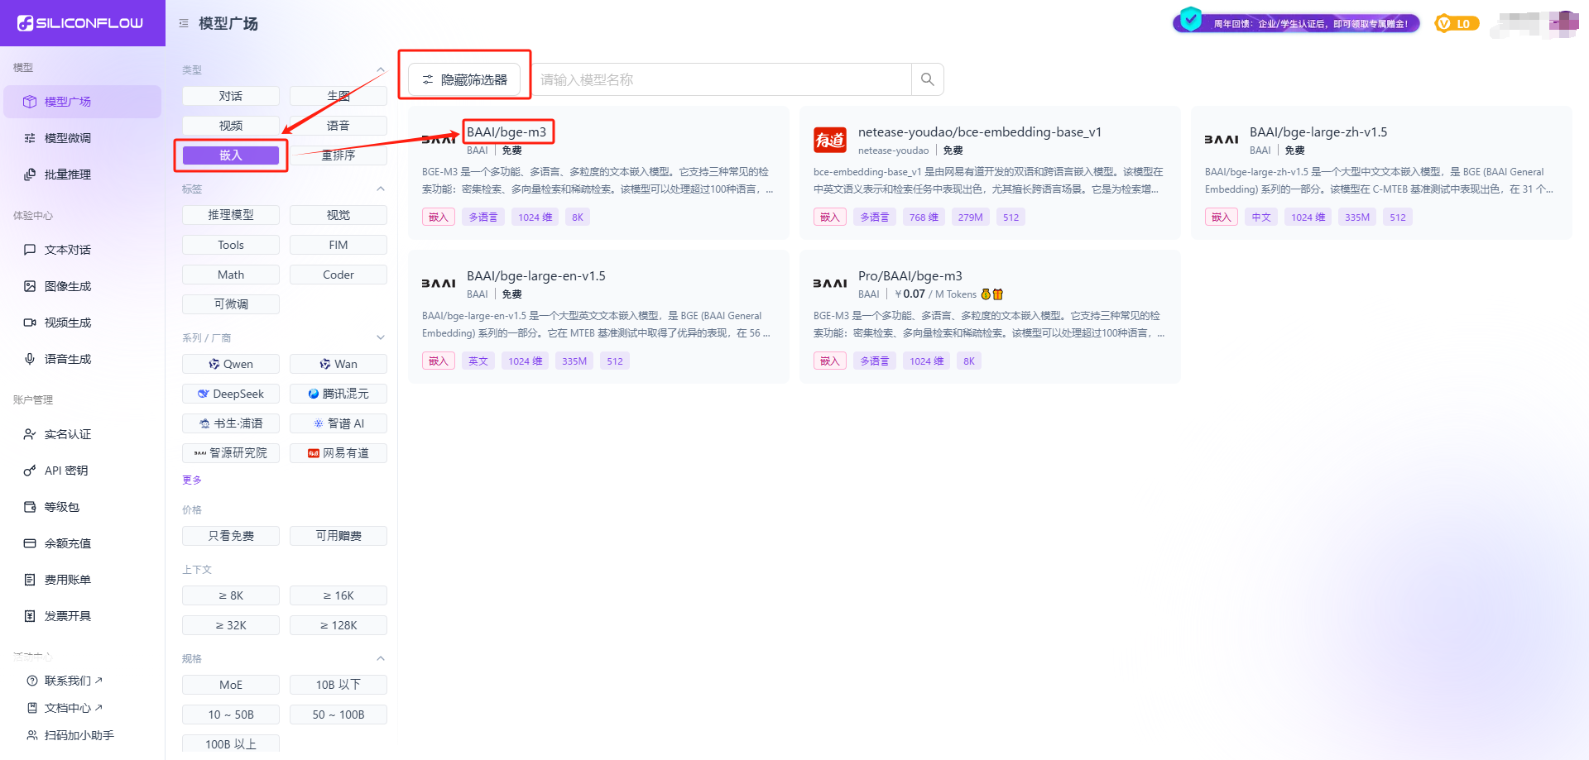Filter by 智源研究院 vendor

(x=231, y=453)
